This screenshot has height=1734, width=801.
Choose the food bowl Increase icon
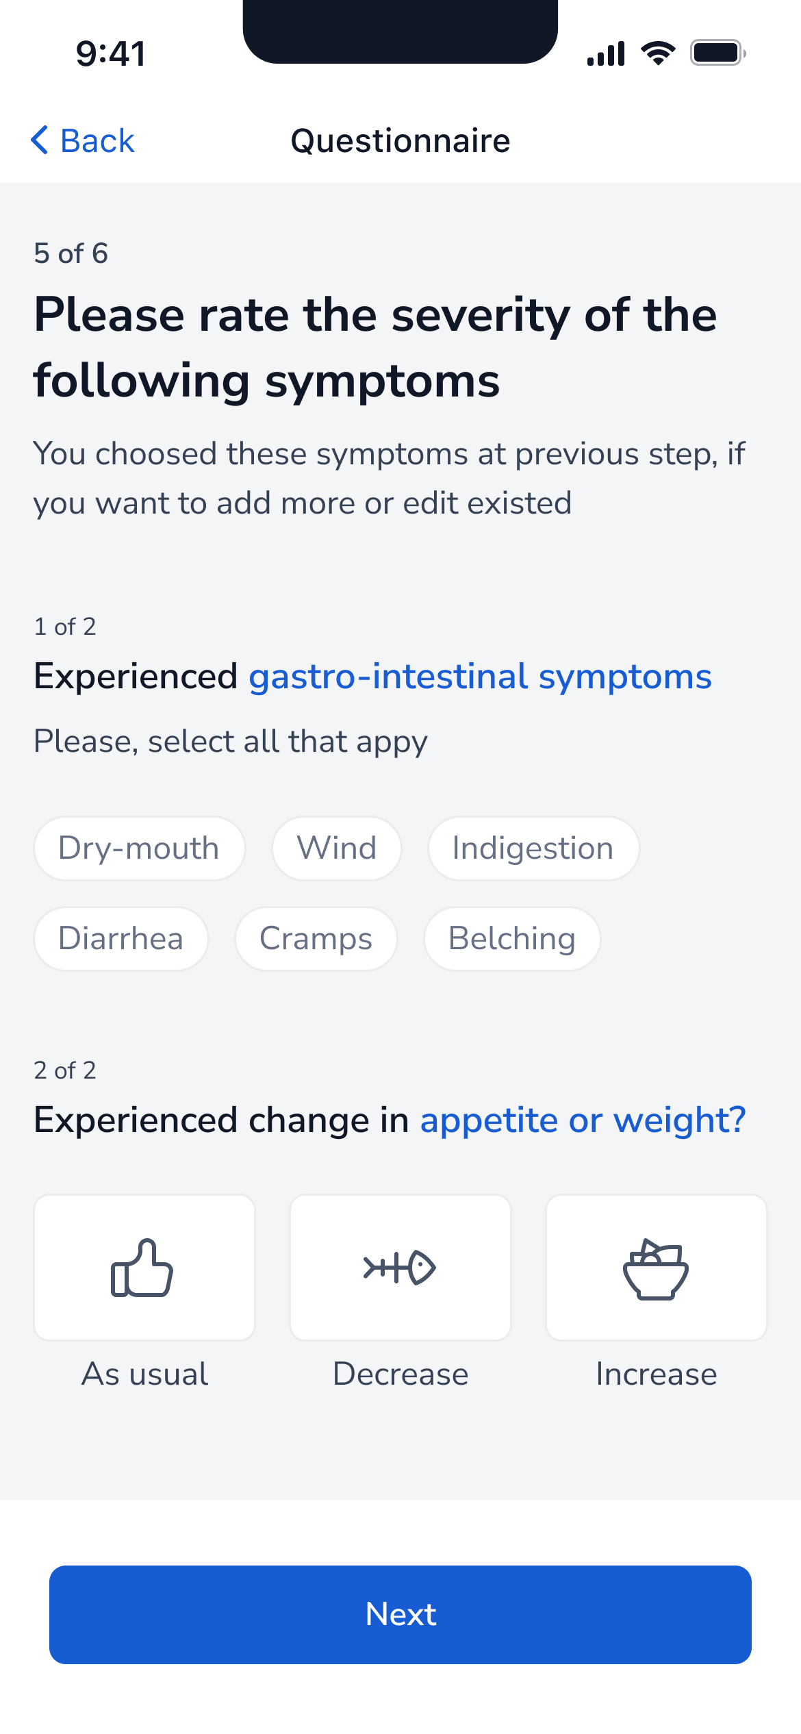[656, 1269]
